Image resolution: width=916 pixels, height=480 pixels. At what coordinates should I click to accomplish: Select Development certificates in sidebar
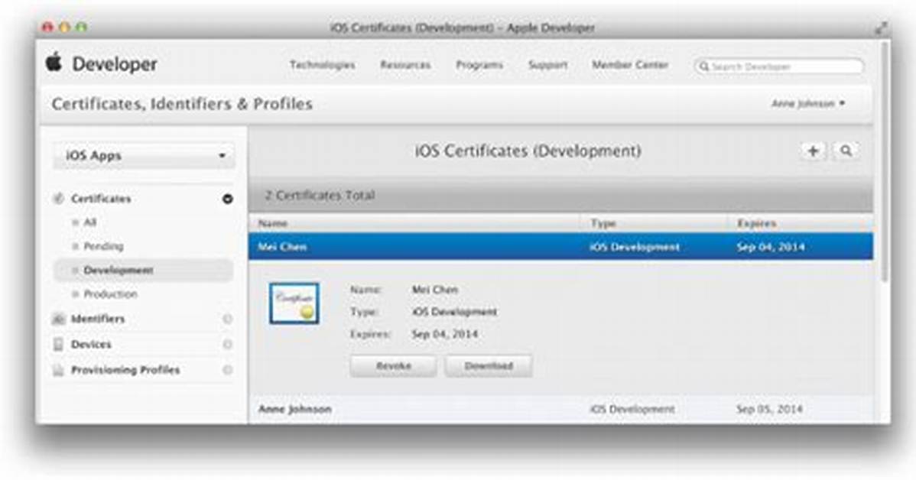143,271
